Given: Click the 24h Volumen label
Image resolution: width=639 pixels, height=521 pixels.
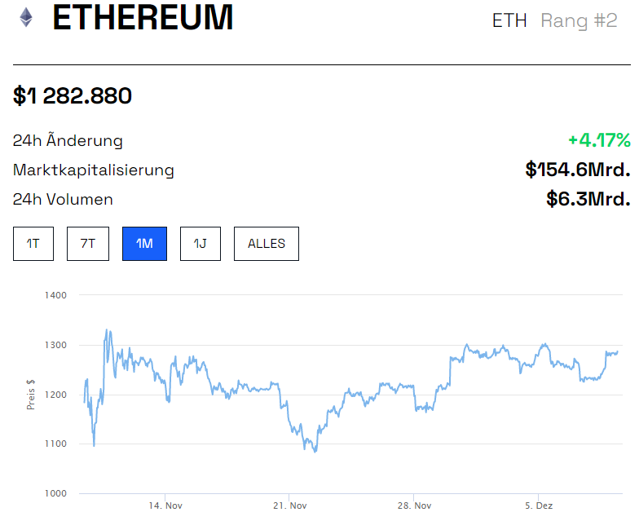Looking at the screenshot, I should point(63,200).
